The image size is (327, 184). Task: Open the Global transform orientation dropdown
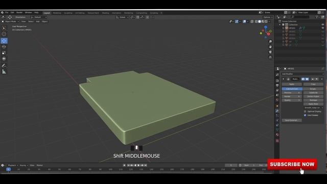[122, 17]
